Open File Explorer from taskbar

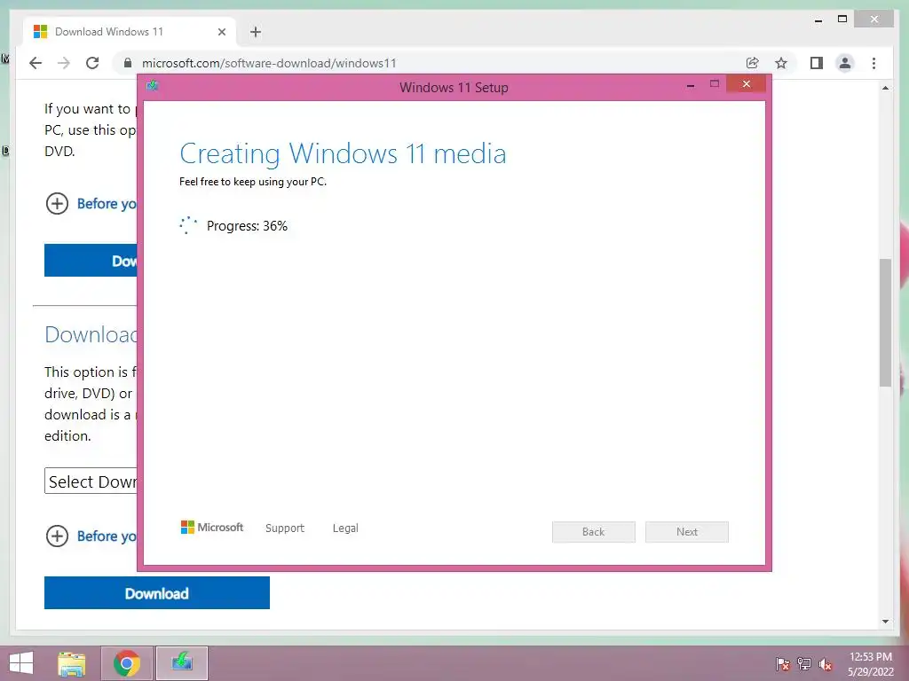click(x=72, y=663)
